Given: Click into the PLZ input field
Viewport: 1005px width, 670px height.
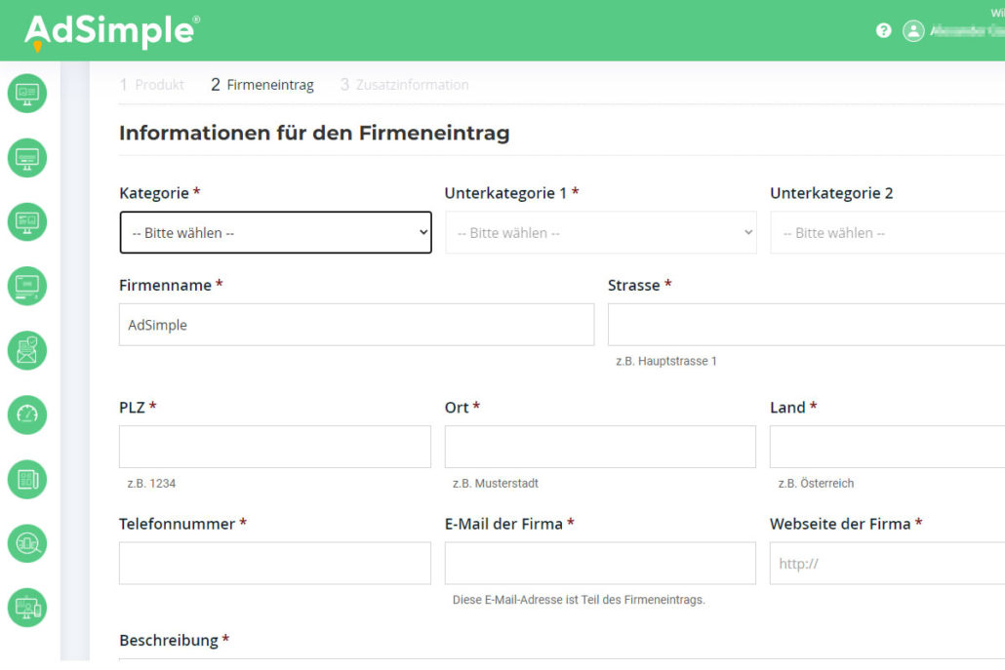Looking at the screenshot, I should (274, 446).
